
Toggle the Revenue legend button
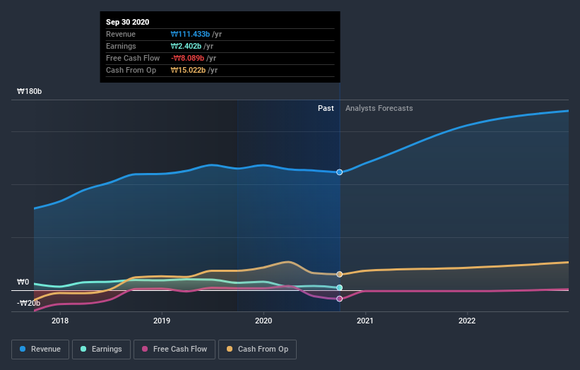click(x=40, y=350)
